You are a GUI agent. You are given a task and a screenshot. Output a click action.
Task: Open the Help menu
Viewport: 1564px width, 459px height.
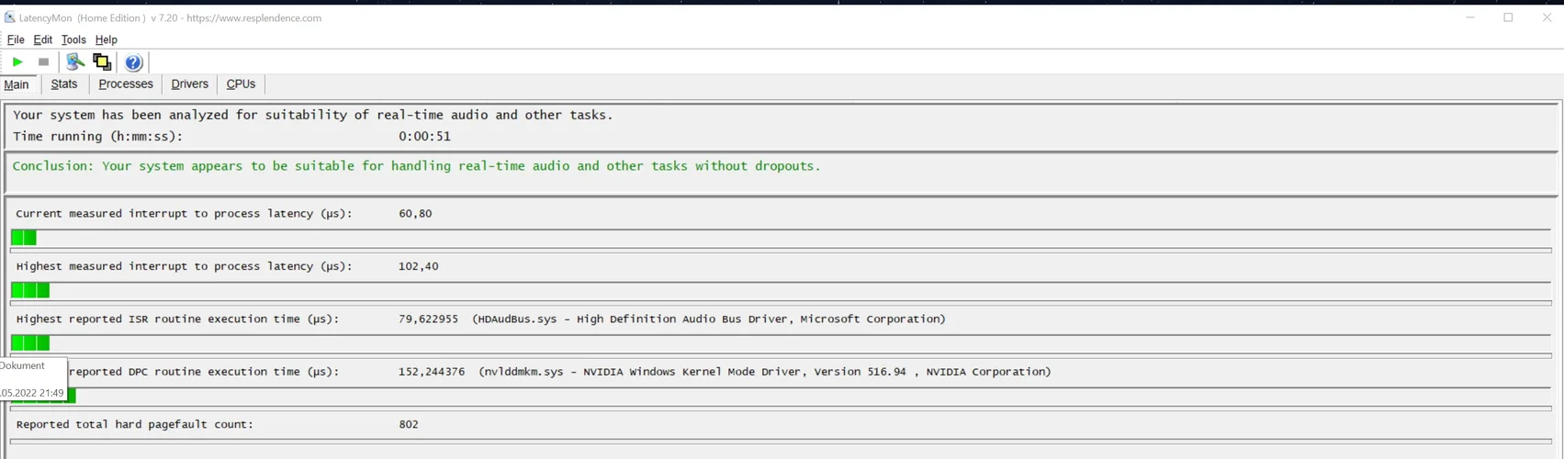(x=107, y=39)
